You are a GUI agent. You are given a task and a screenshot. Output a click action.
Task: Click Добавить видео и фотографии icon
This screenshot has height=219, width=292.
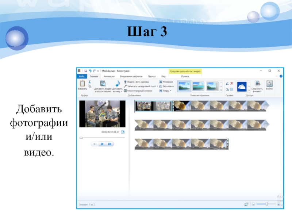point(103,84)
